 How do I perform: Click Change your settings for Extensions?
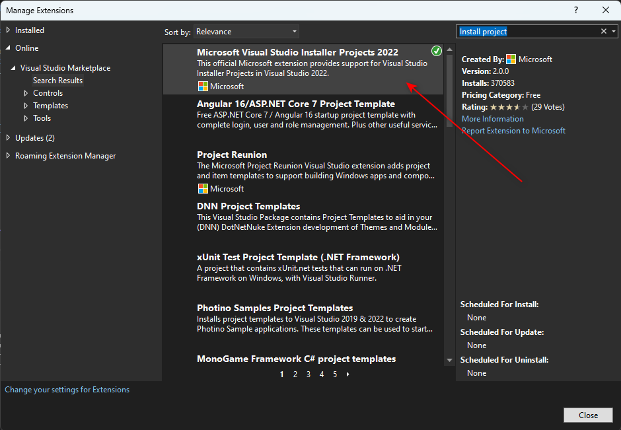pyautogui.click(x=67, y=389)
